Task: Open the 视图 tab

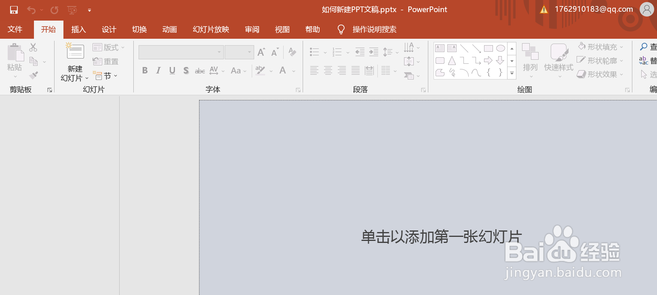Action: 282,29
